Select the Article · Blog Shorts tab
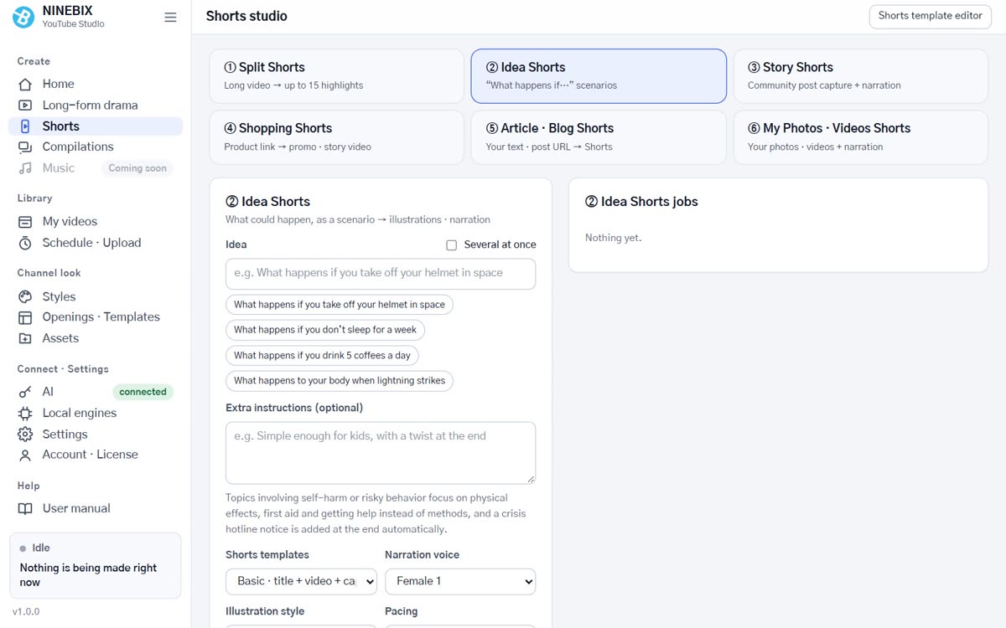Viewport: 1006px width, 628px height. click(x=599, y=137)
